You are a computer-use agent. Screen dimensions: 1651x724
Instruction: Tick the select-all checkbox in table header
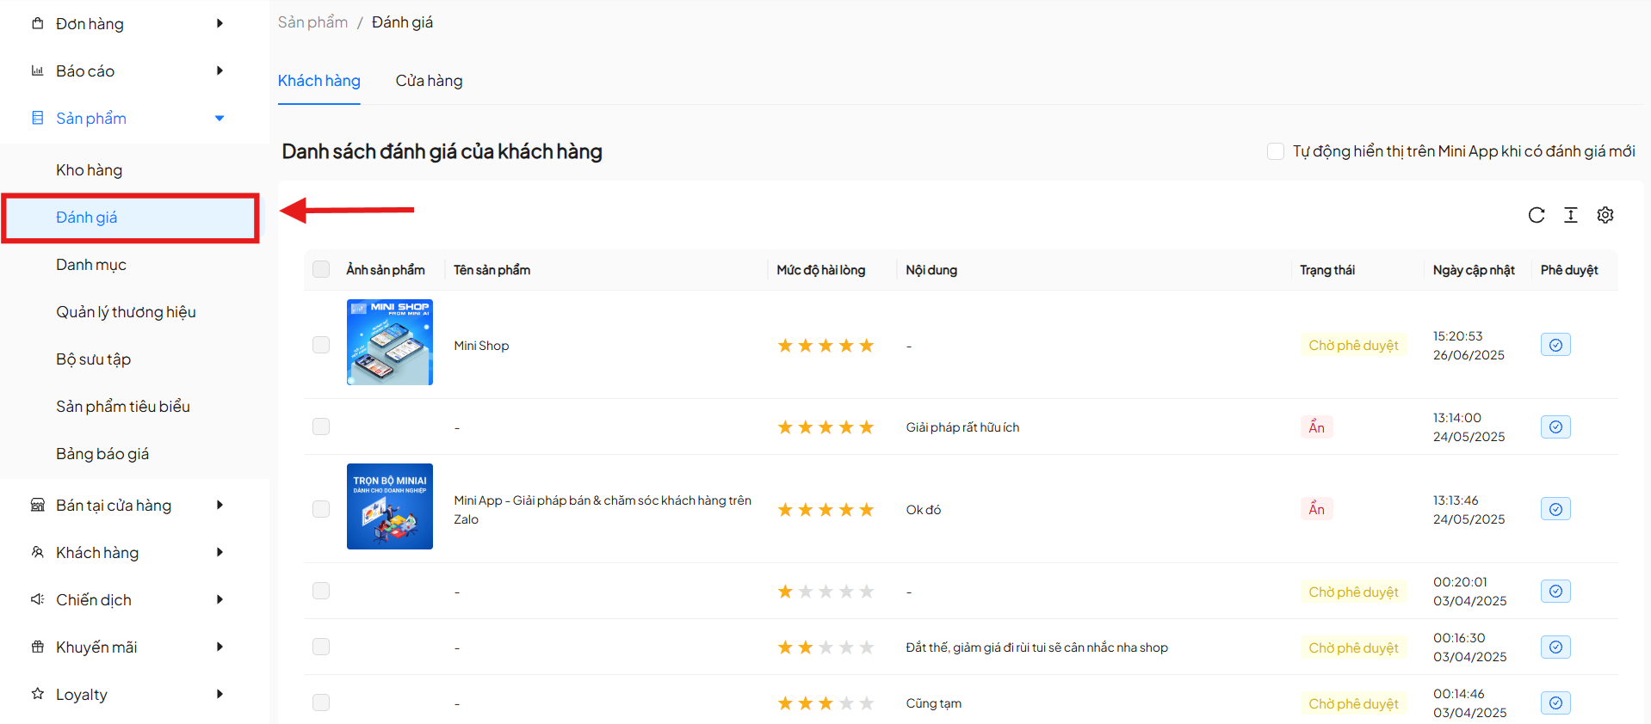(321, 269)
